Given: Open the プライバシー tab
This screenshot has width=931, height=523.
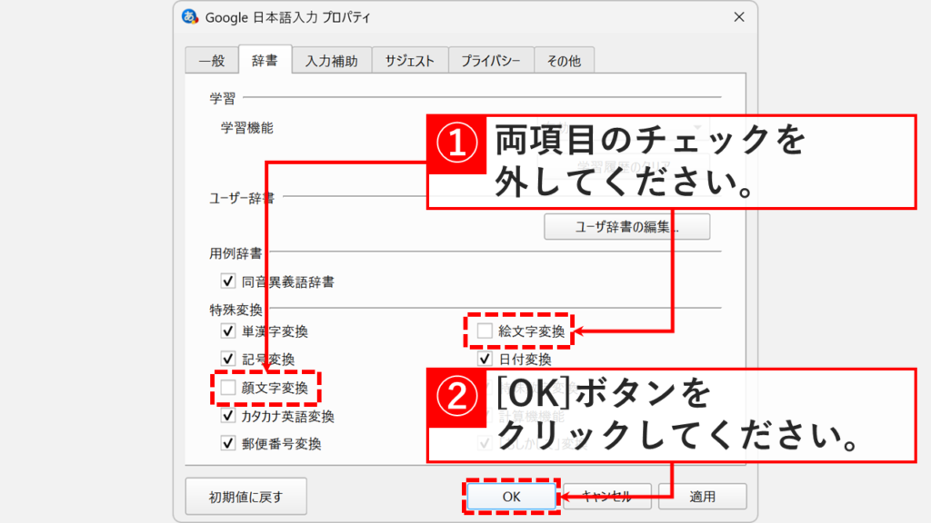Looking at the screenshot, I should (x=490, y=61).
